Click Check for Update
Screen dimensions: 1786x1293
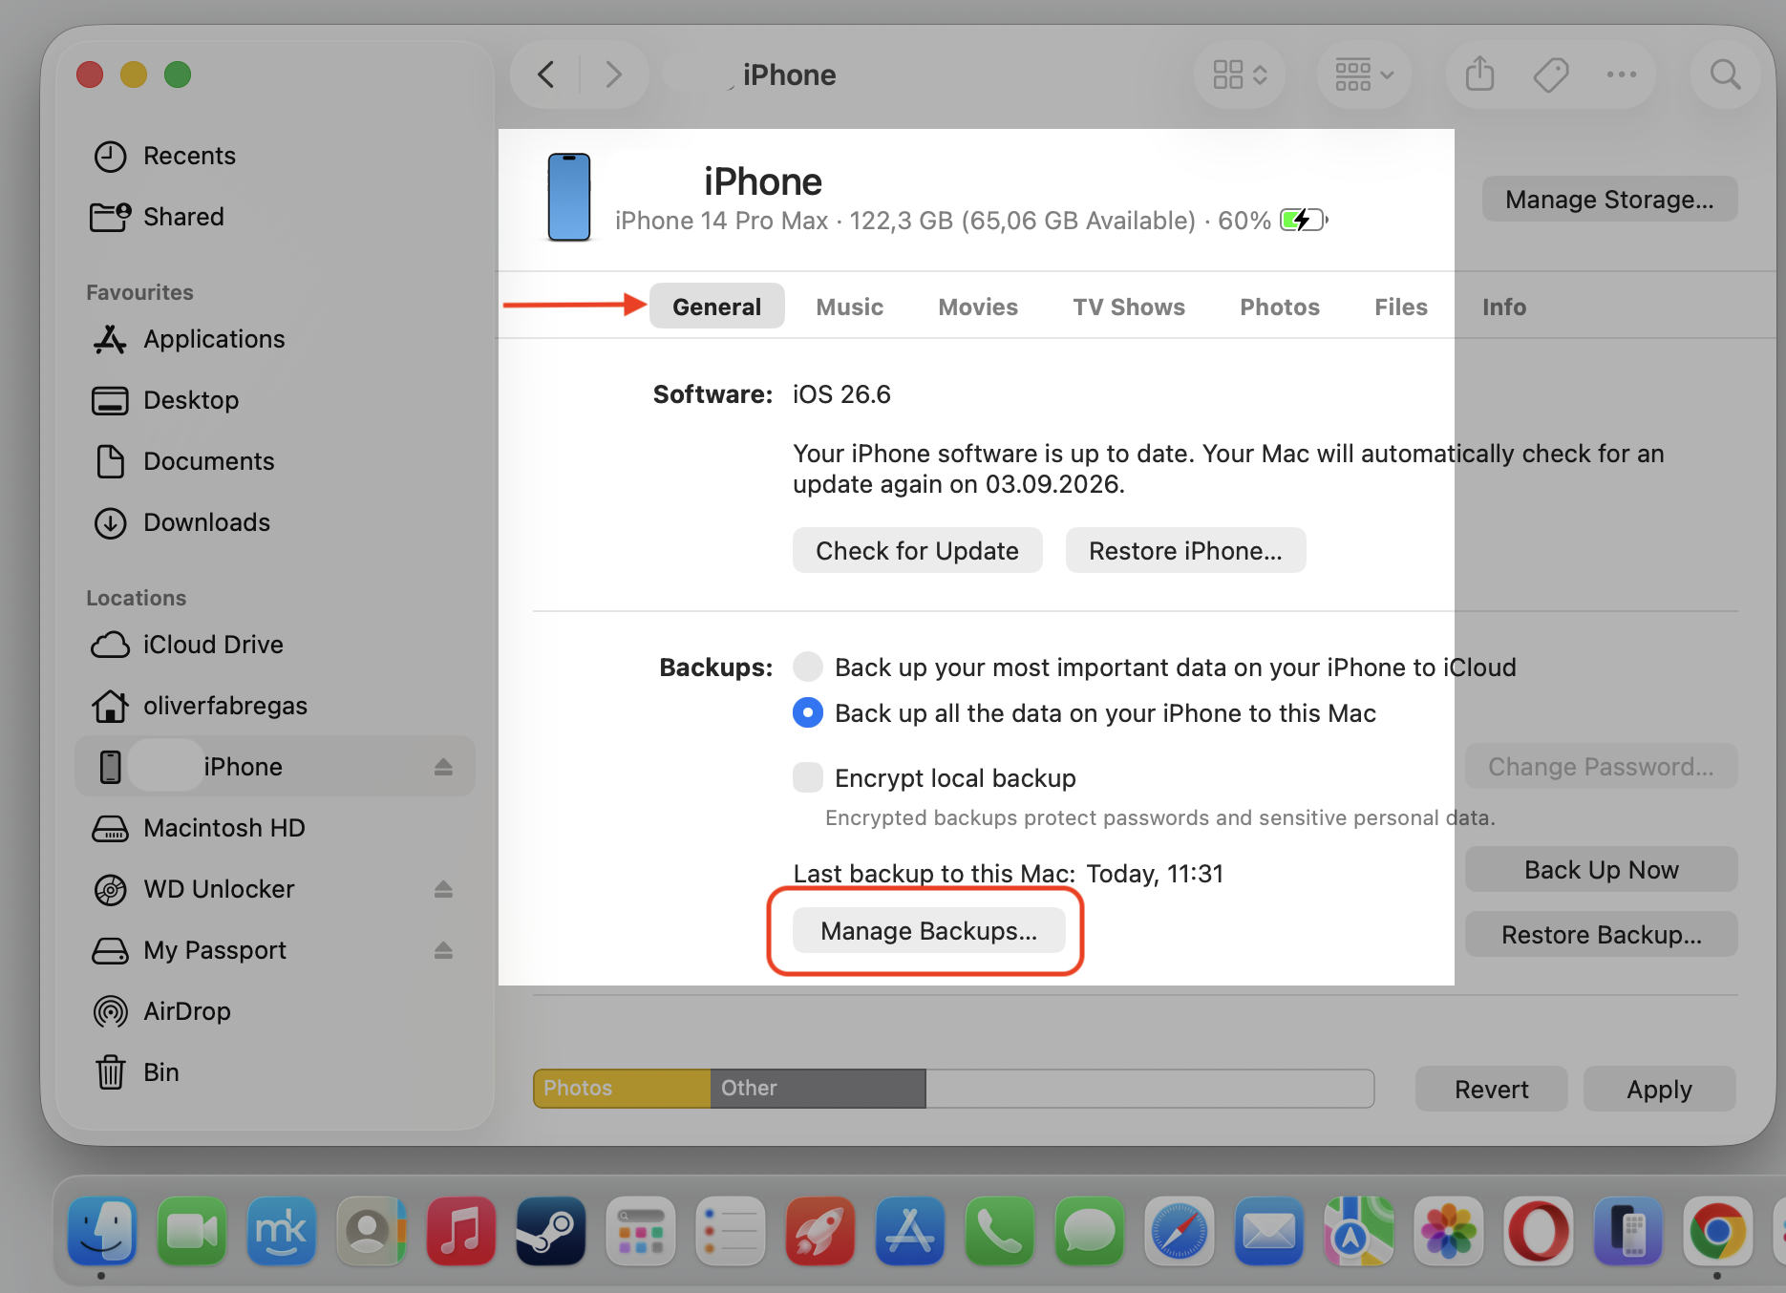click(x=917, y=550)
